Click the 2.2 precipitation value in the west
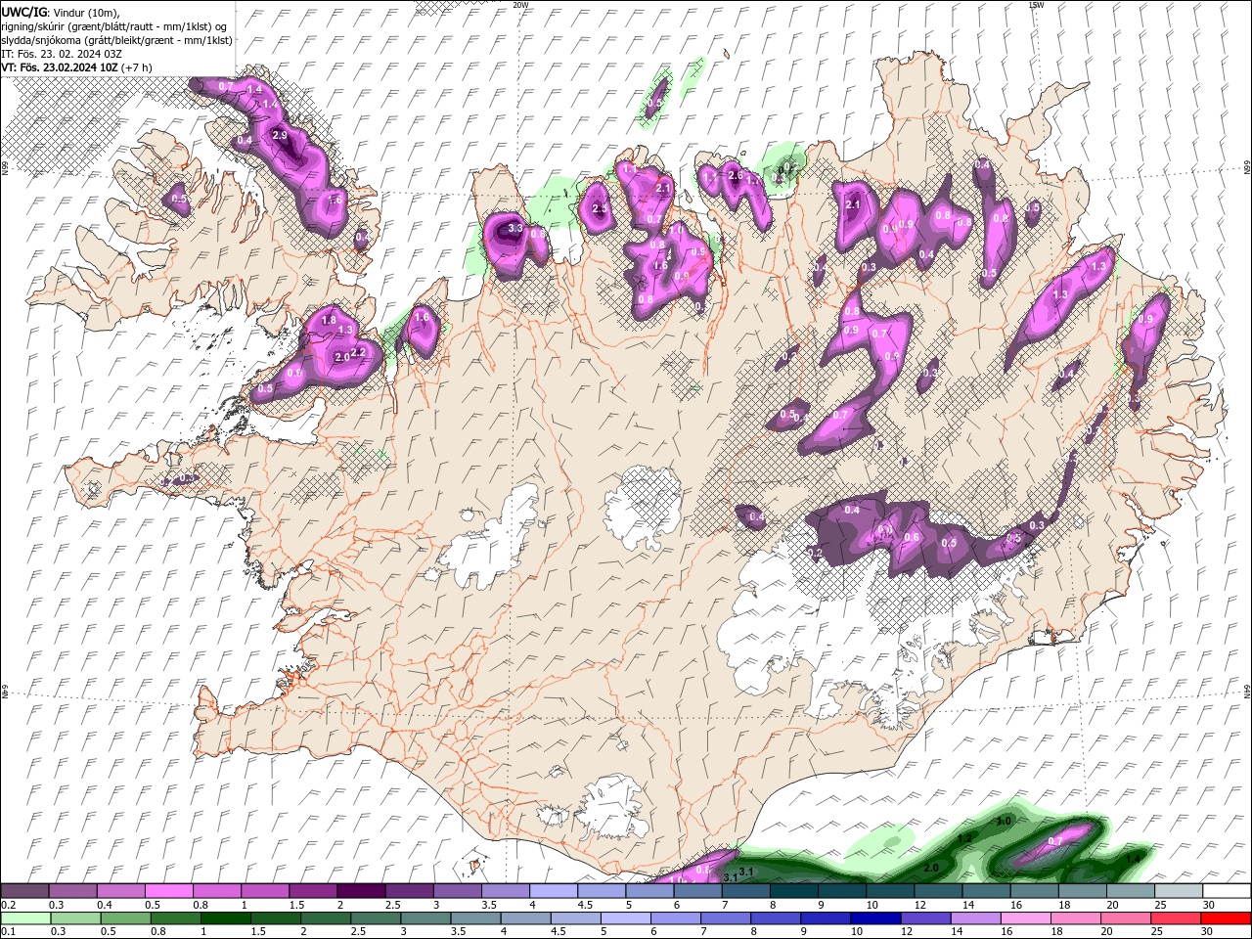The height and width of the screenshot is (939, 1252). (x=358, y=352)
